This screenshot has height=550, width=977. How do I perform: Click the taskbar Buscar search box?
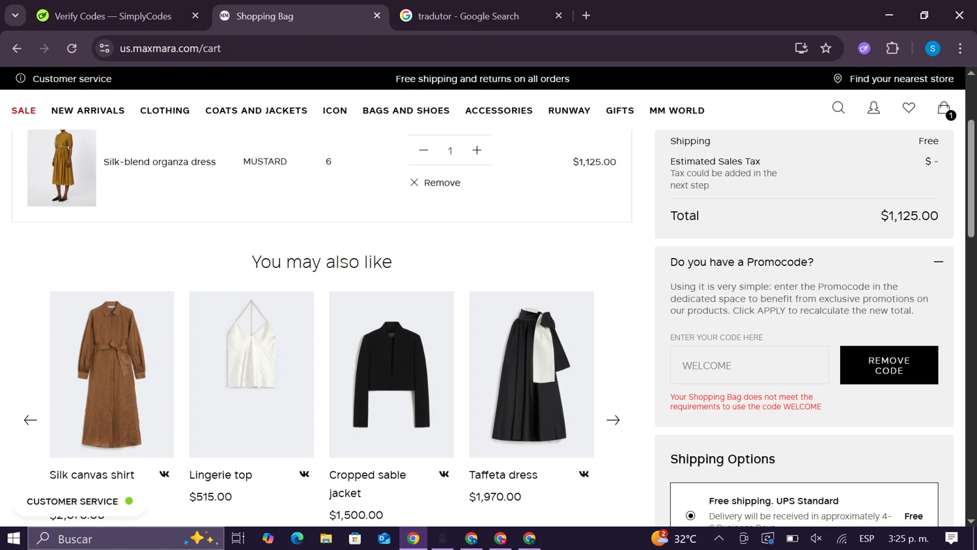pyautogui.click(x=126, y=538)
